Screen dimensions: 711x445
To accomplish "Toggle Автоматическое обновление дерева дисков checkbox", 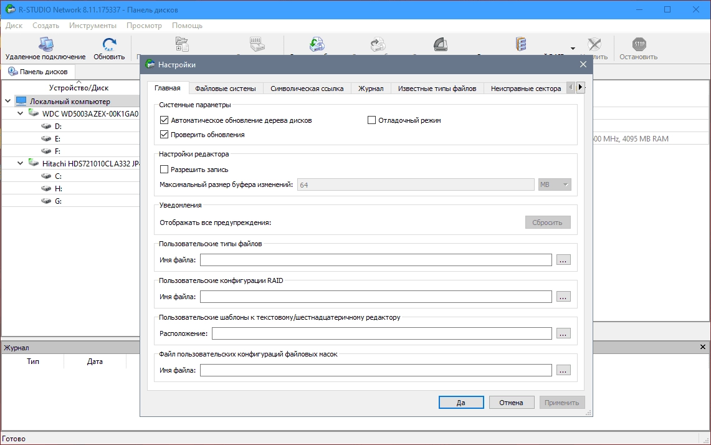I will click(164, 120).
